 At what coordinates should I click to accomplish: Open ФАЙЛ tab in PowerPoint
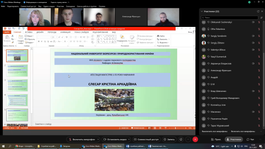pyautogui.click(x=7, y=32)
